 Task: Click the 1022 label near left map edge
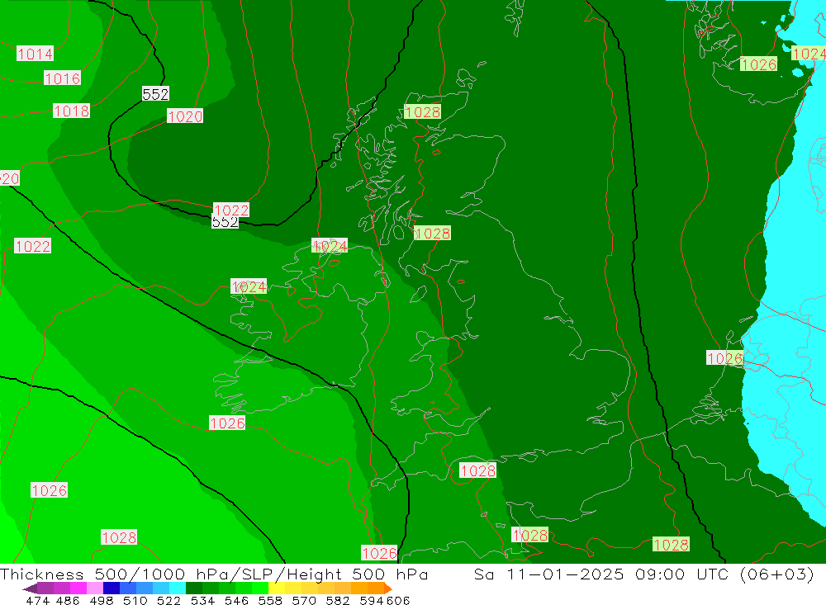(x=32, y=246)
